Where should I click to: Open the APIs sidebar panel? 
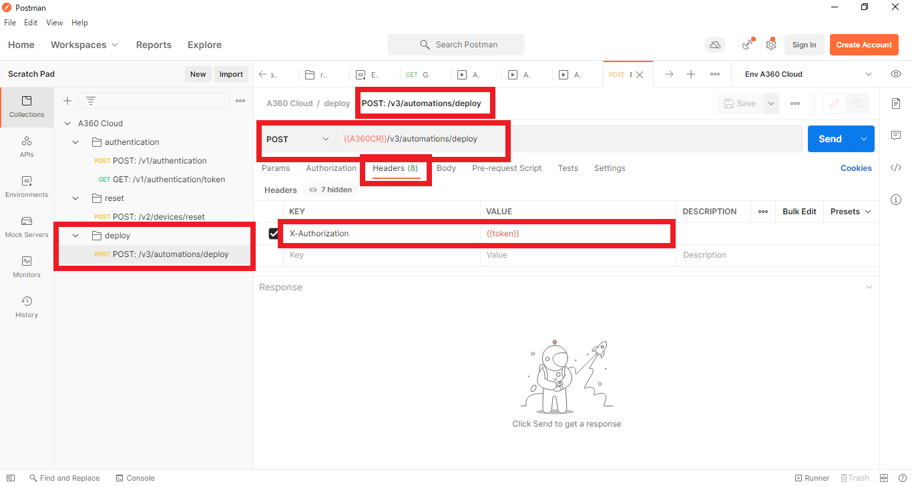[27, 147]
